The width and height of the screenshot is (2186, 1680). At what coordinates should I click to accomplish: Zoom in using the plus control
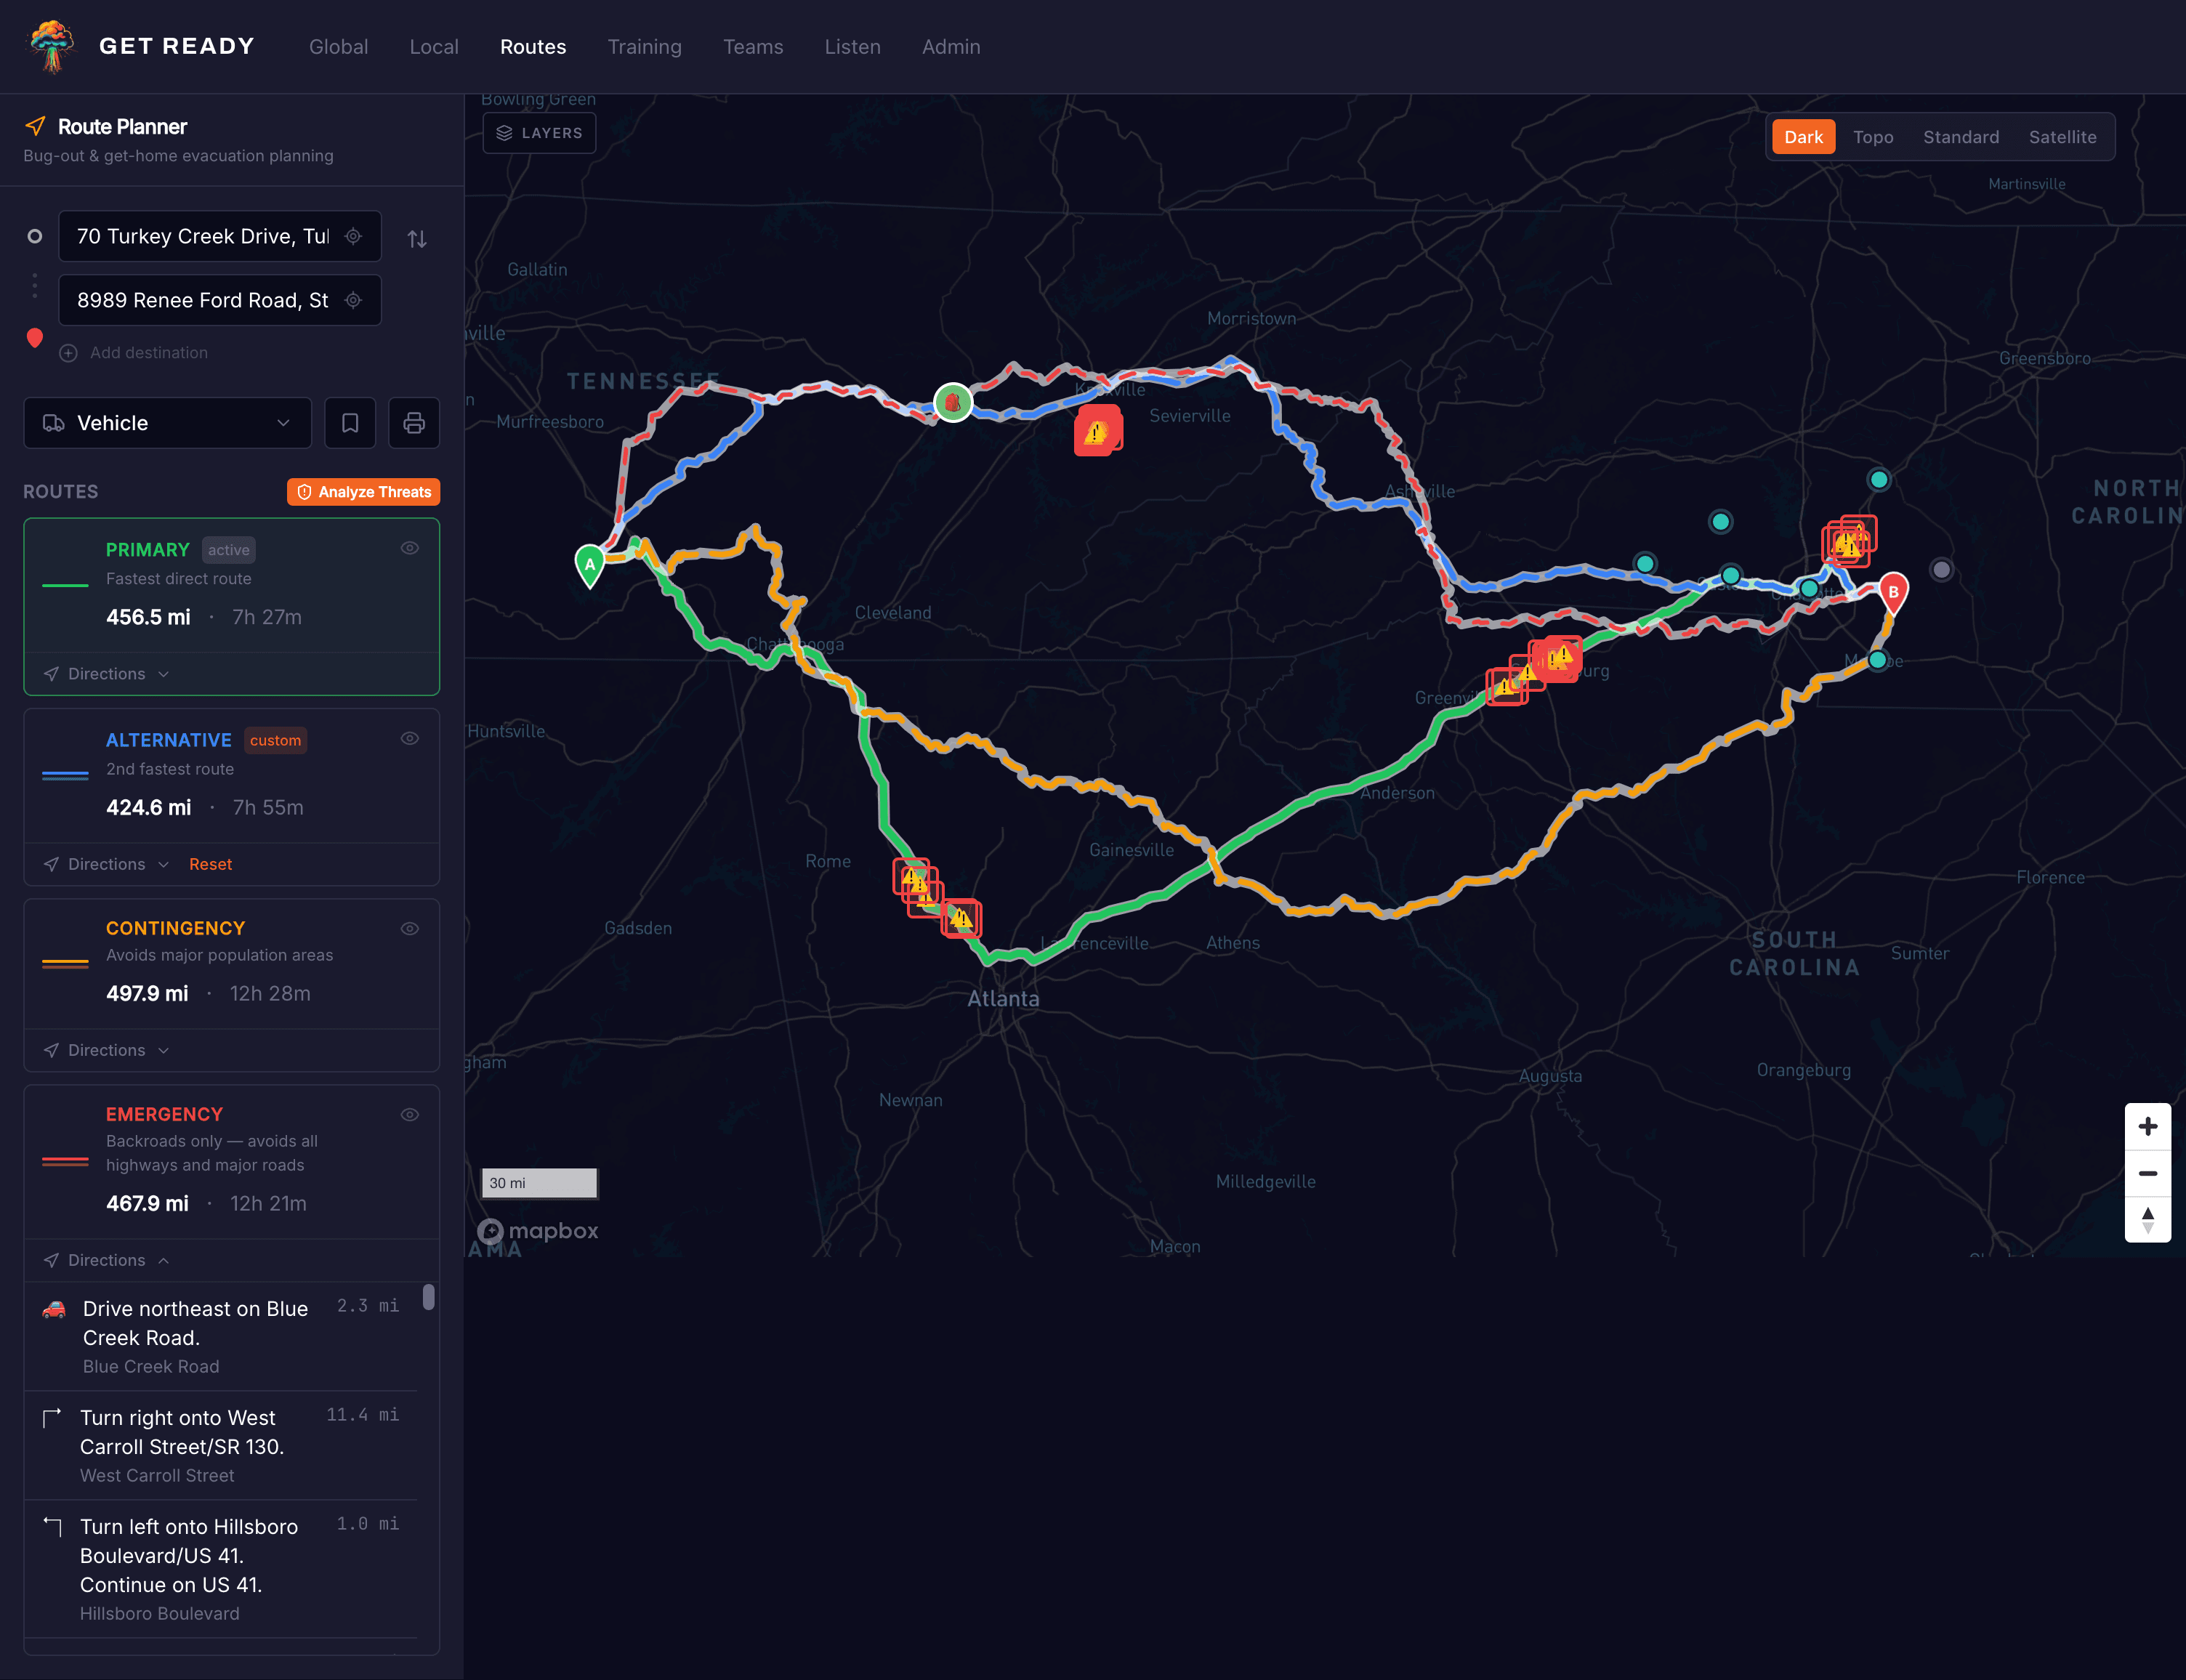(x=2148, y=1126)
